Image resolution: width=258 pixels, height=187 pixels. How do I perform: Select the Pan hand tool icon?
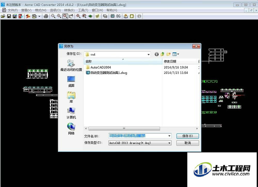point(71,16)
